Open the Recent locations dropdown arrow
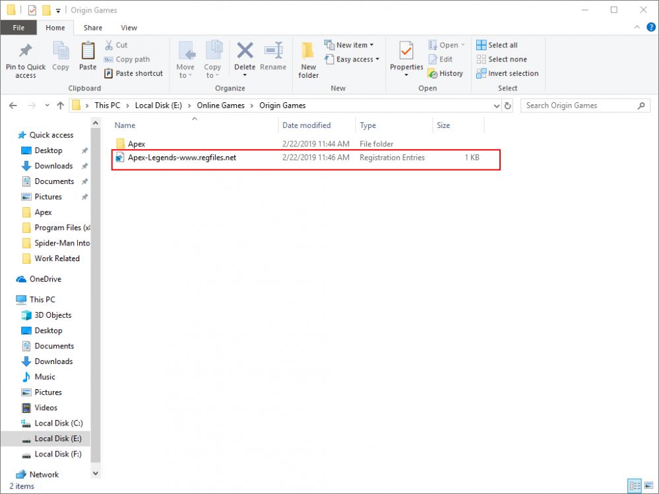659x494 pixels. click(47, 106)
